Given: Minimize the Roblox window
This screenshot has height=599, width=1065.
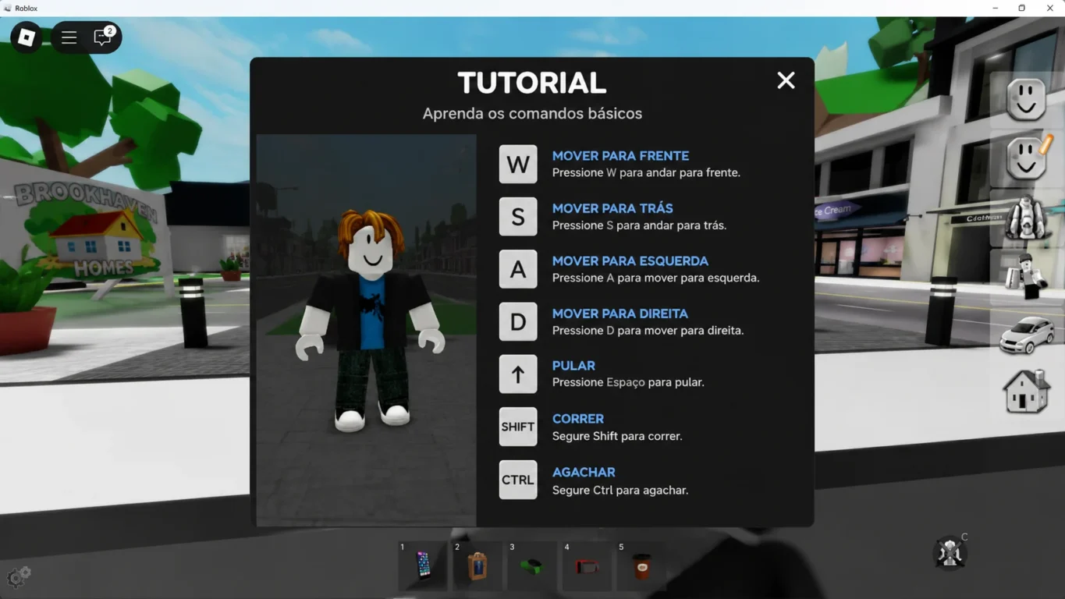Looking at the screenshot, I should [x=995, y=8].
